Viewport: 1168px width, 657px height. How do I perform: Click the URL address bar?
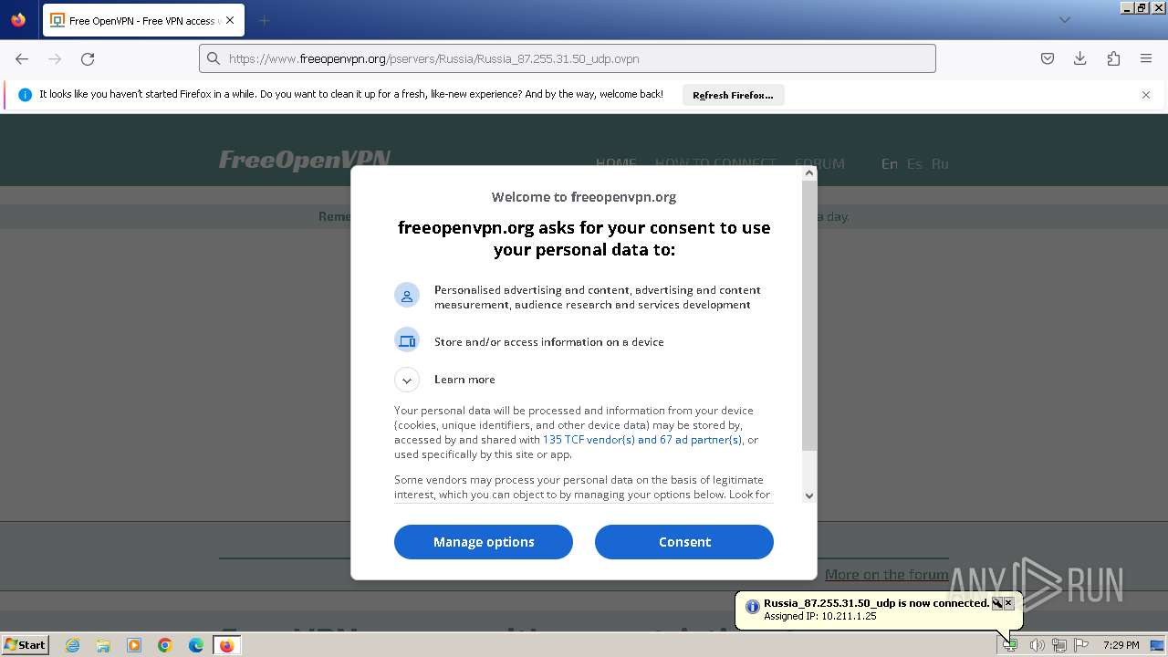pos(567,58)
